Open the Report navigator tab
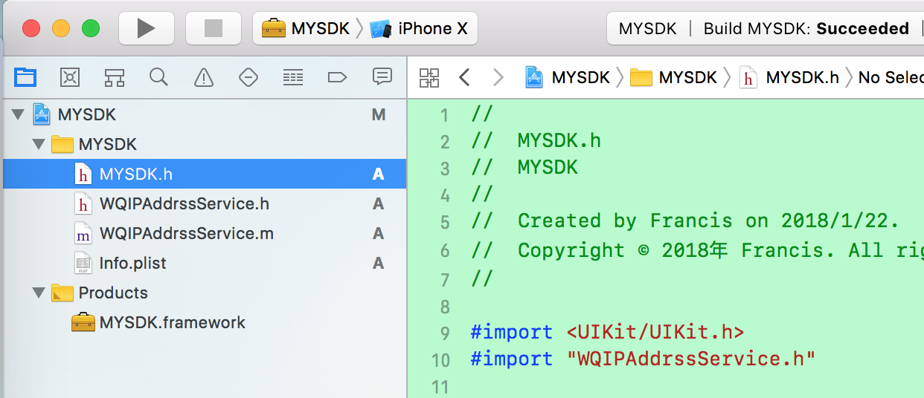This screenshot has height=398, width=924. click(382, 76)
